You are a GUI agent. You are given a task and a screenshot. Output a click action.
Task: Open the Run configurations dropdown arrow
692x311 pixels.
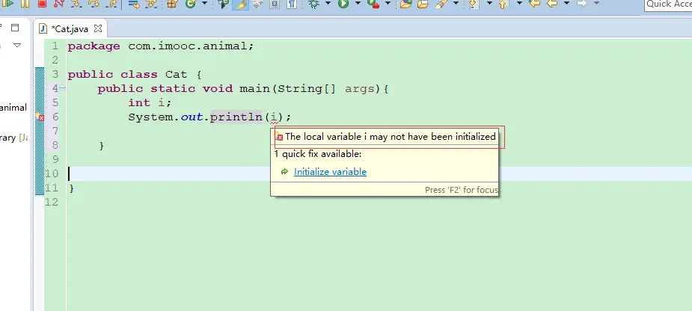pyautogui.click(x=358, y=3)
